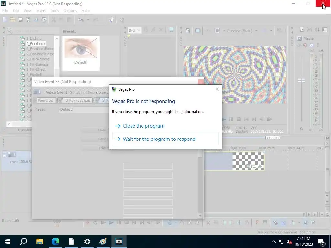Select S_Etching in the effects list

(x=34, y=38)
